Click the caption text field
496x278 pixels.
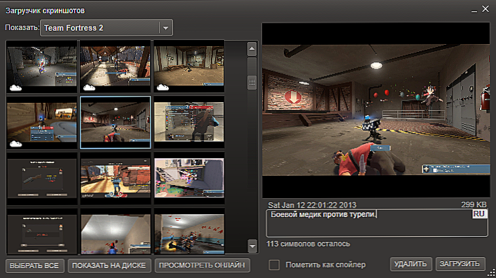pyautogui.click(x=376, y=223)
